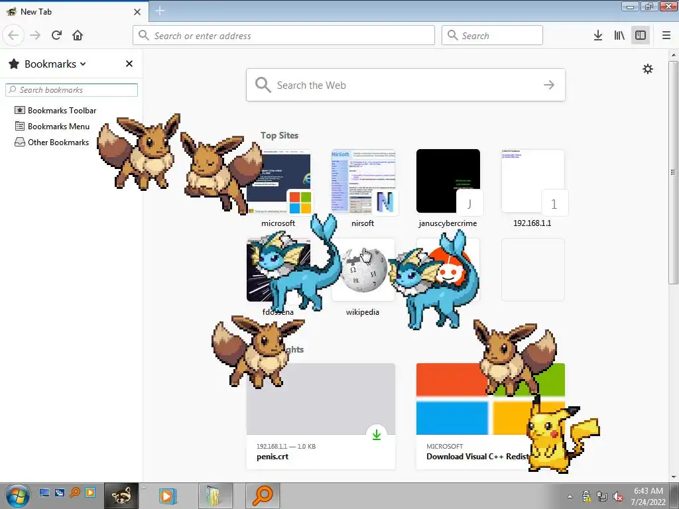Click the raccoon browser taskbar button
The height and width of the screenshot is (509, 679).
tap(121, 496)
